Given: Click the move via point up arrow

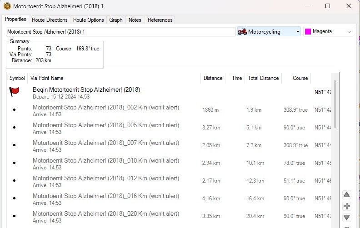Looking at the screenshot, I should 347,195.
